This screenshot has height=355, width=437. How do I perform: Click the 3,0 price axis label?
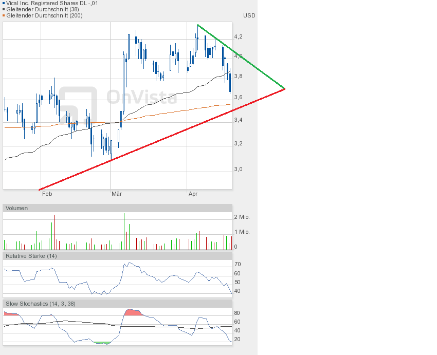(238, 169)
